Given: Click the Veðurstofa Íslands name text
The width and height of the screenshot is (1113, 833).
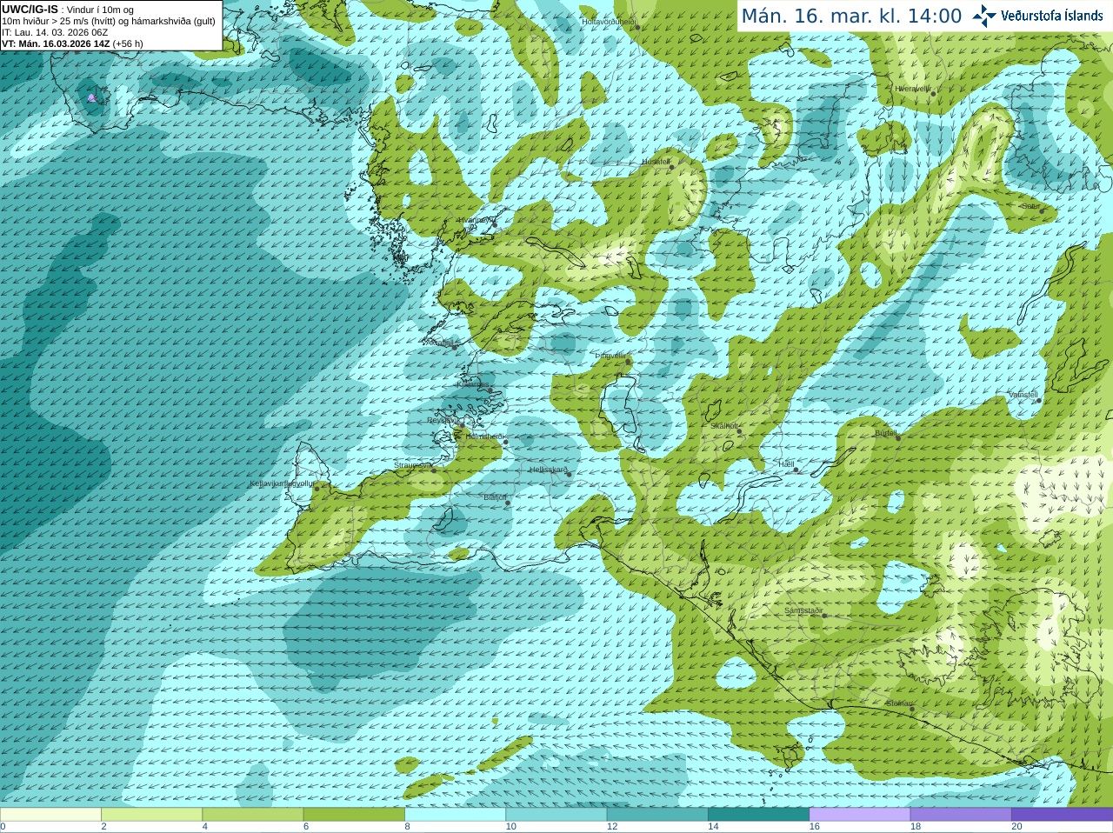Looking at the screenshot, I should [x=1052, y=16].
